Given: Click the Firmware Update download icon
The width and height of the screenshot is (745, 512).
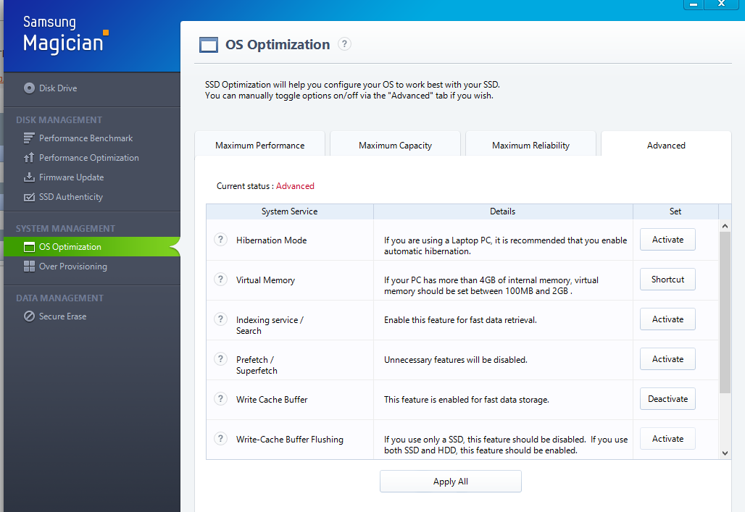Looking at the screenshot, I should pos(29,177).
